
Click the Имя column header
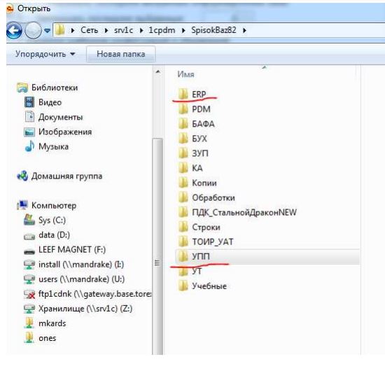point(185,74)
